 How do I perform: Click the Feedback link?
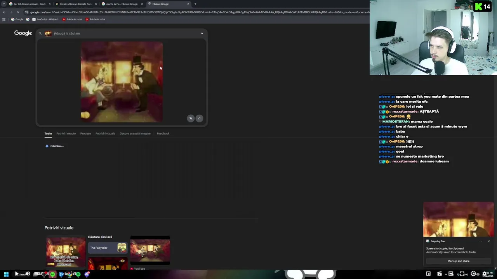163,133
